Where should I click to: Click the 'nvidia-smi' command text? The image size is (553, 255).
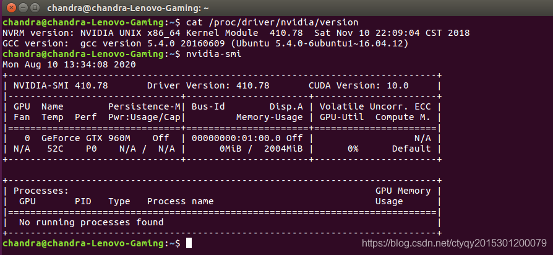point(214,54)
